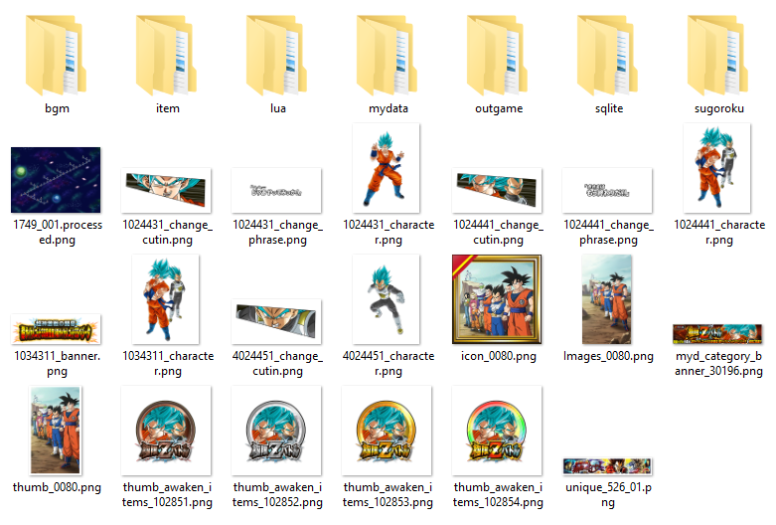Select the outgame folder
The image size is (776, 525).
498,55
